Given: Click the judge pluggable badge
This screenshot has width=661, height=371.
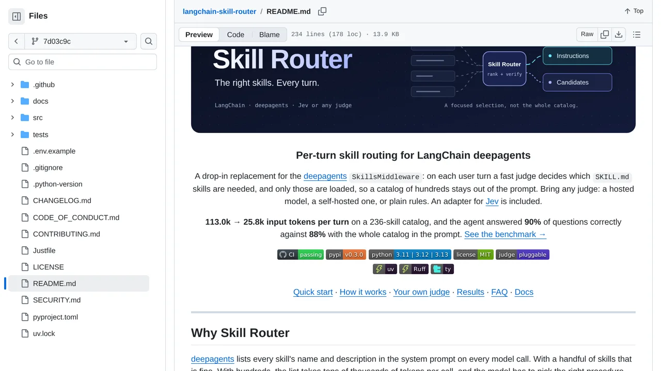Looking at the screenshot, I should pos(523,255).
